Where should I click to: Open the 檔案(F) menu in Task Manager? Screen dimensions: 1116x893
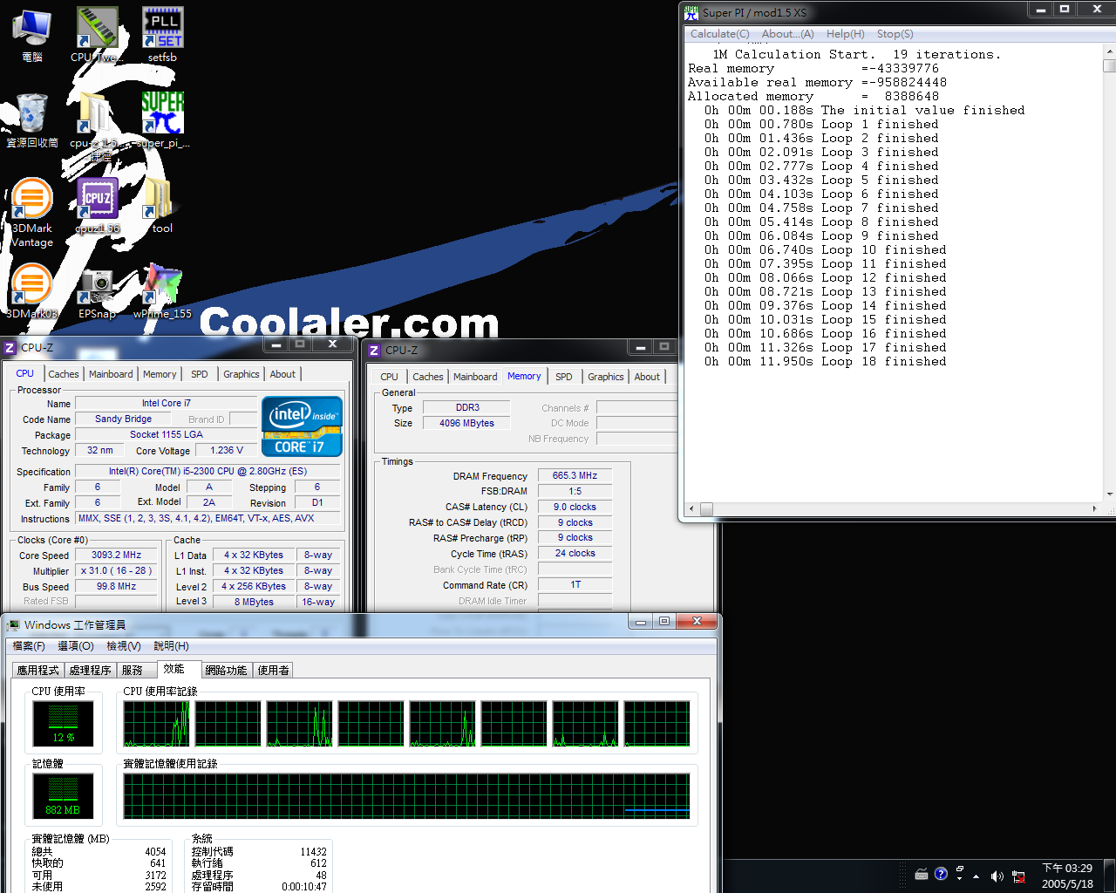[x=29, y=646]
